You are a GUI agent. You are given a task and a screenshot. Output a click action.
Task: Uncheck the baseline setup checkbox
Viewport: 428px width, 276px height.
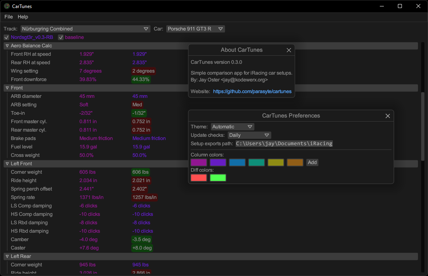tap(61, 37)
